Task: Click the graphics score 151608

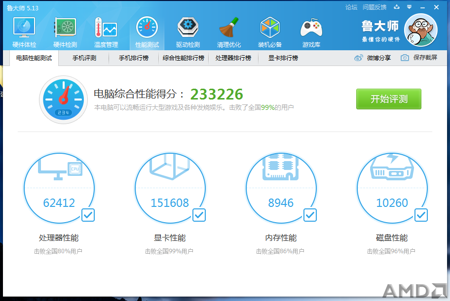Action: (x=170, y=202)
